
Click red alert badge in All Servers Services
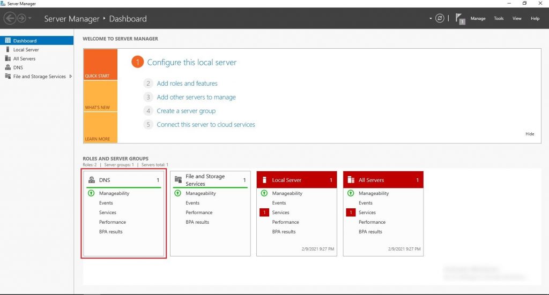point(351,212)
